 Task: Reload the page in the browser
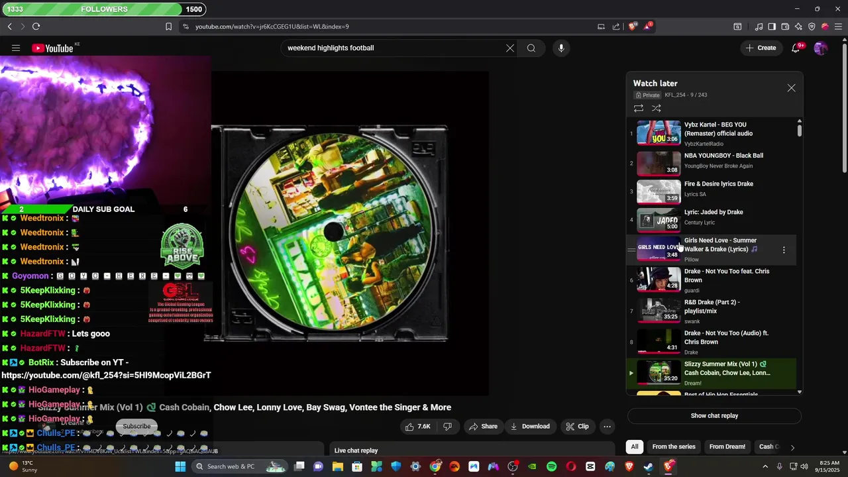[x=36, y=26]
